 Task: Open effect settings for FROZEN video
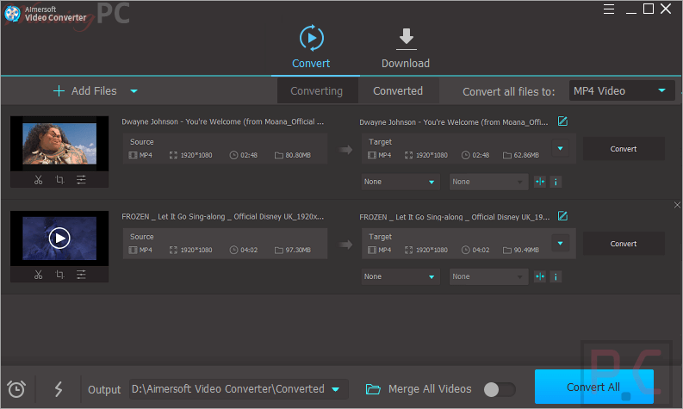coord(81,275)
